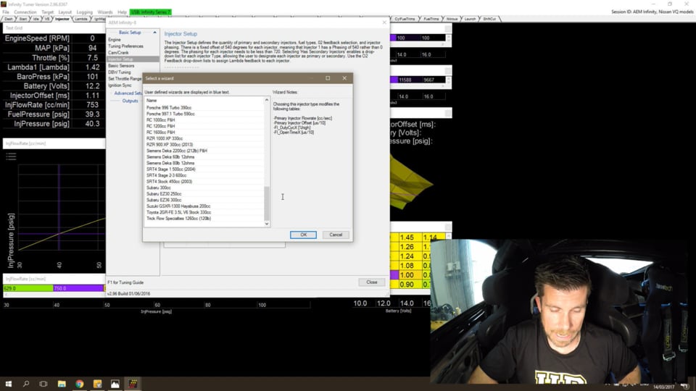This screenshot has height=391, width=696.
Task: Open the Connection menu
Action: [x=25, y=12]
